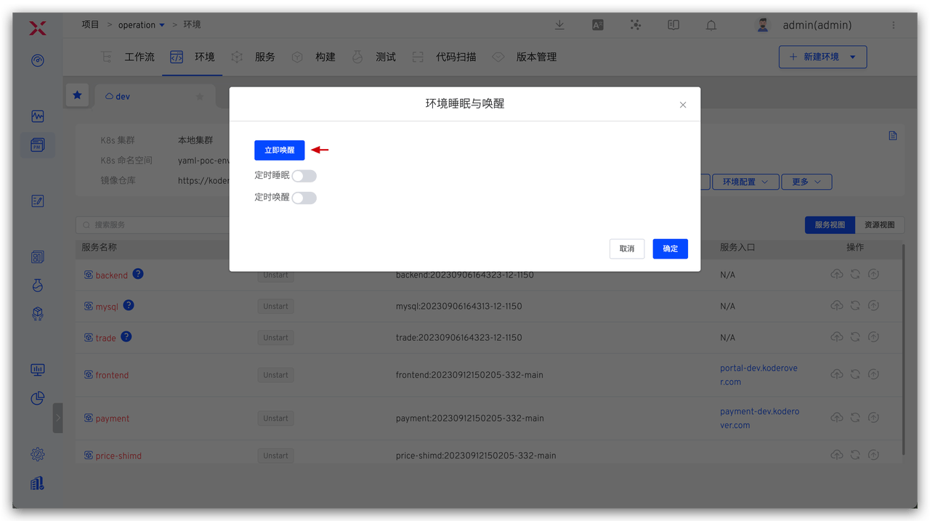Open the pie chart icon in the sidebar
This screenshot has width=930, height=521.
tap(37, 398)
